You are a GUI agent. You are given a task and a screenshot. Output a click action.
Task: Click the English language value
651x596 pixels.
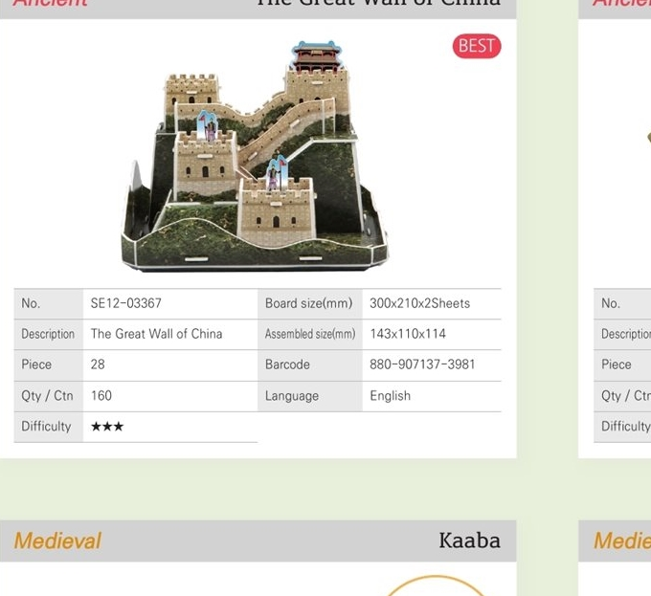click(x=390, y=396)
